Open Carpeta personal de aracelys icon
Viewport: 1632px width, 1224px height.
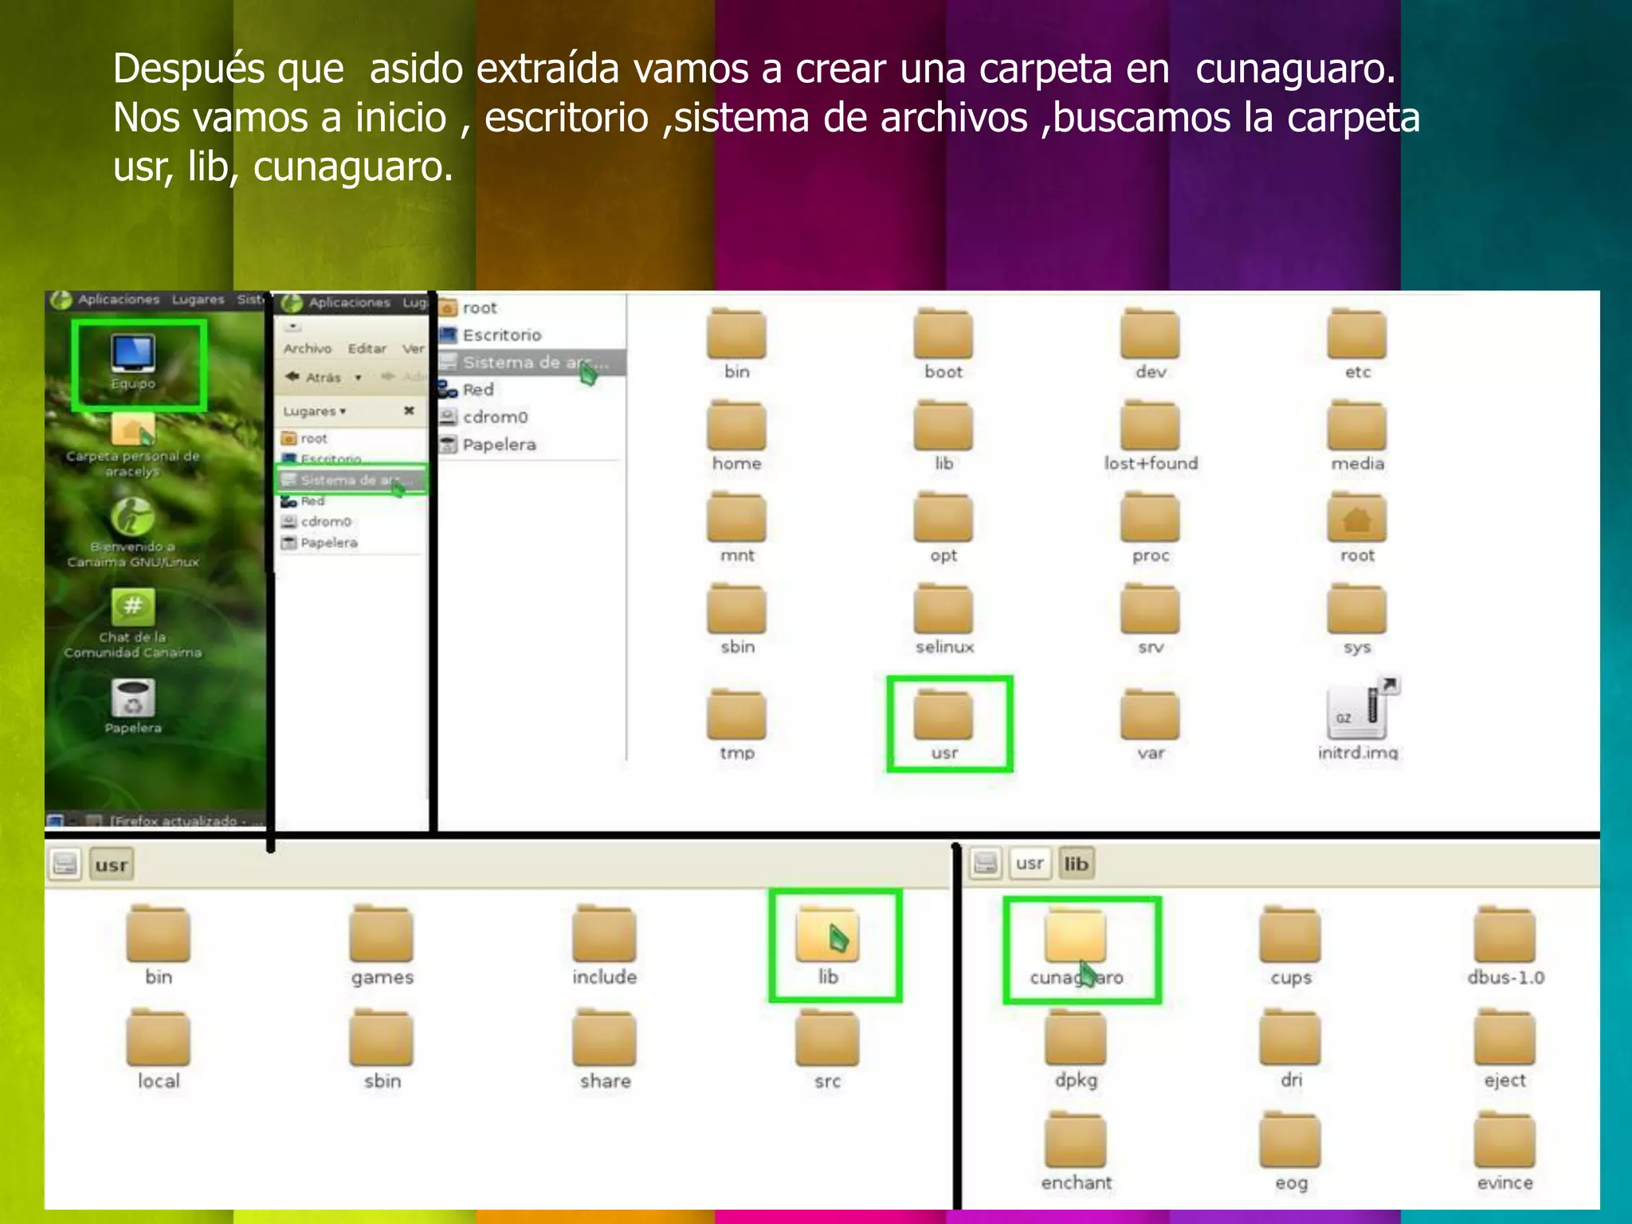coord(133,443)
